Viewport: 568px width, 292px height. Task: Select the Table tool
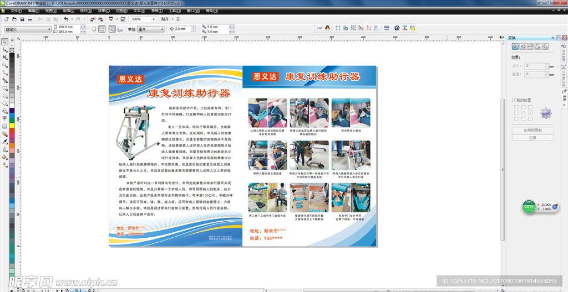tap(4, 127)
